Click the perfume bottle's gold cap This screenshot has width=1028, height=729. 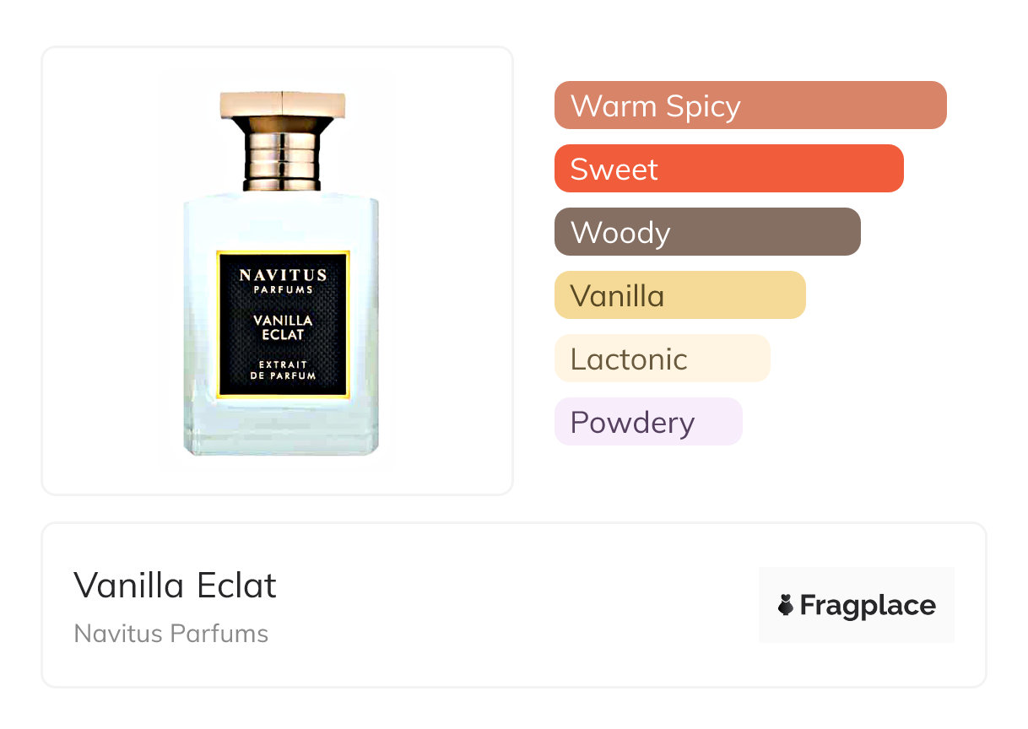(283, 105)
